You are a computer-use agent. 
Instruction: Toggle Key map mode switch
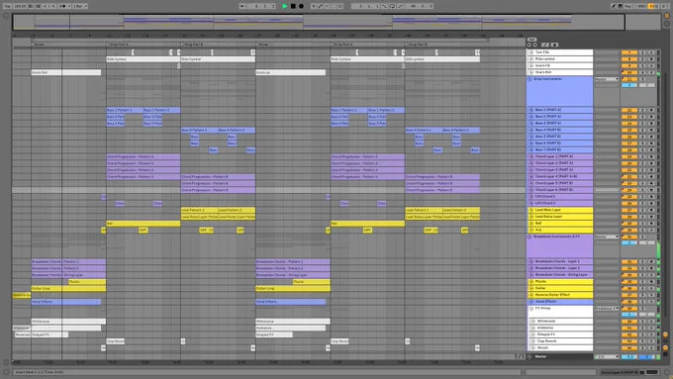(628, 6)
